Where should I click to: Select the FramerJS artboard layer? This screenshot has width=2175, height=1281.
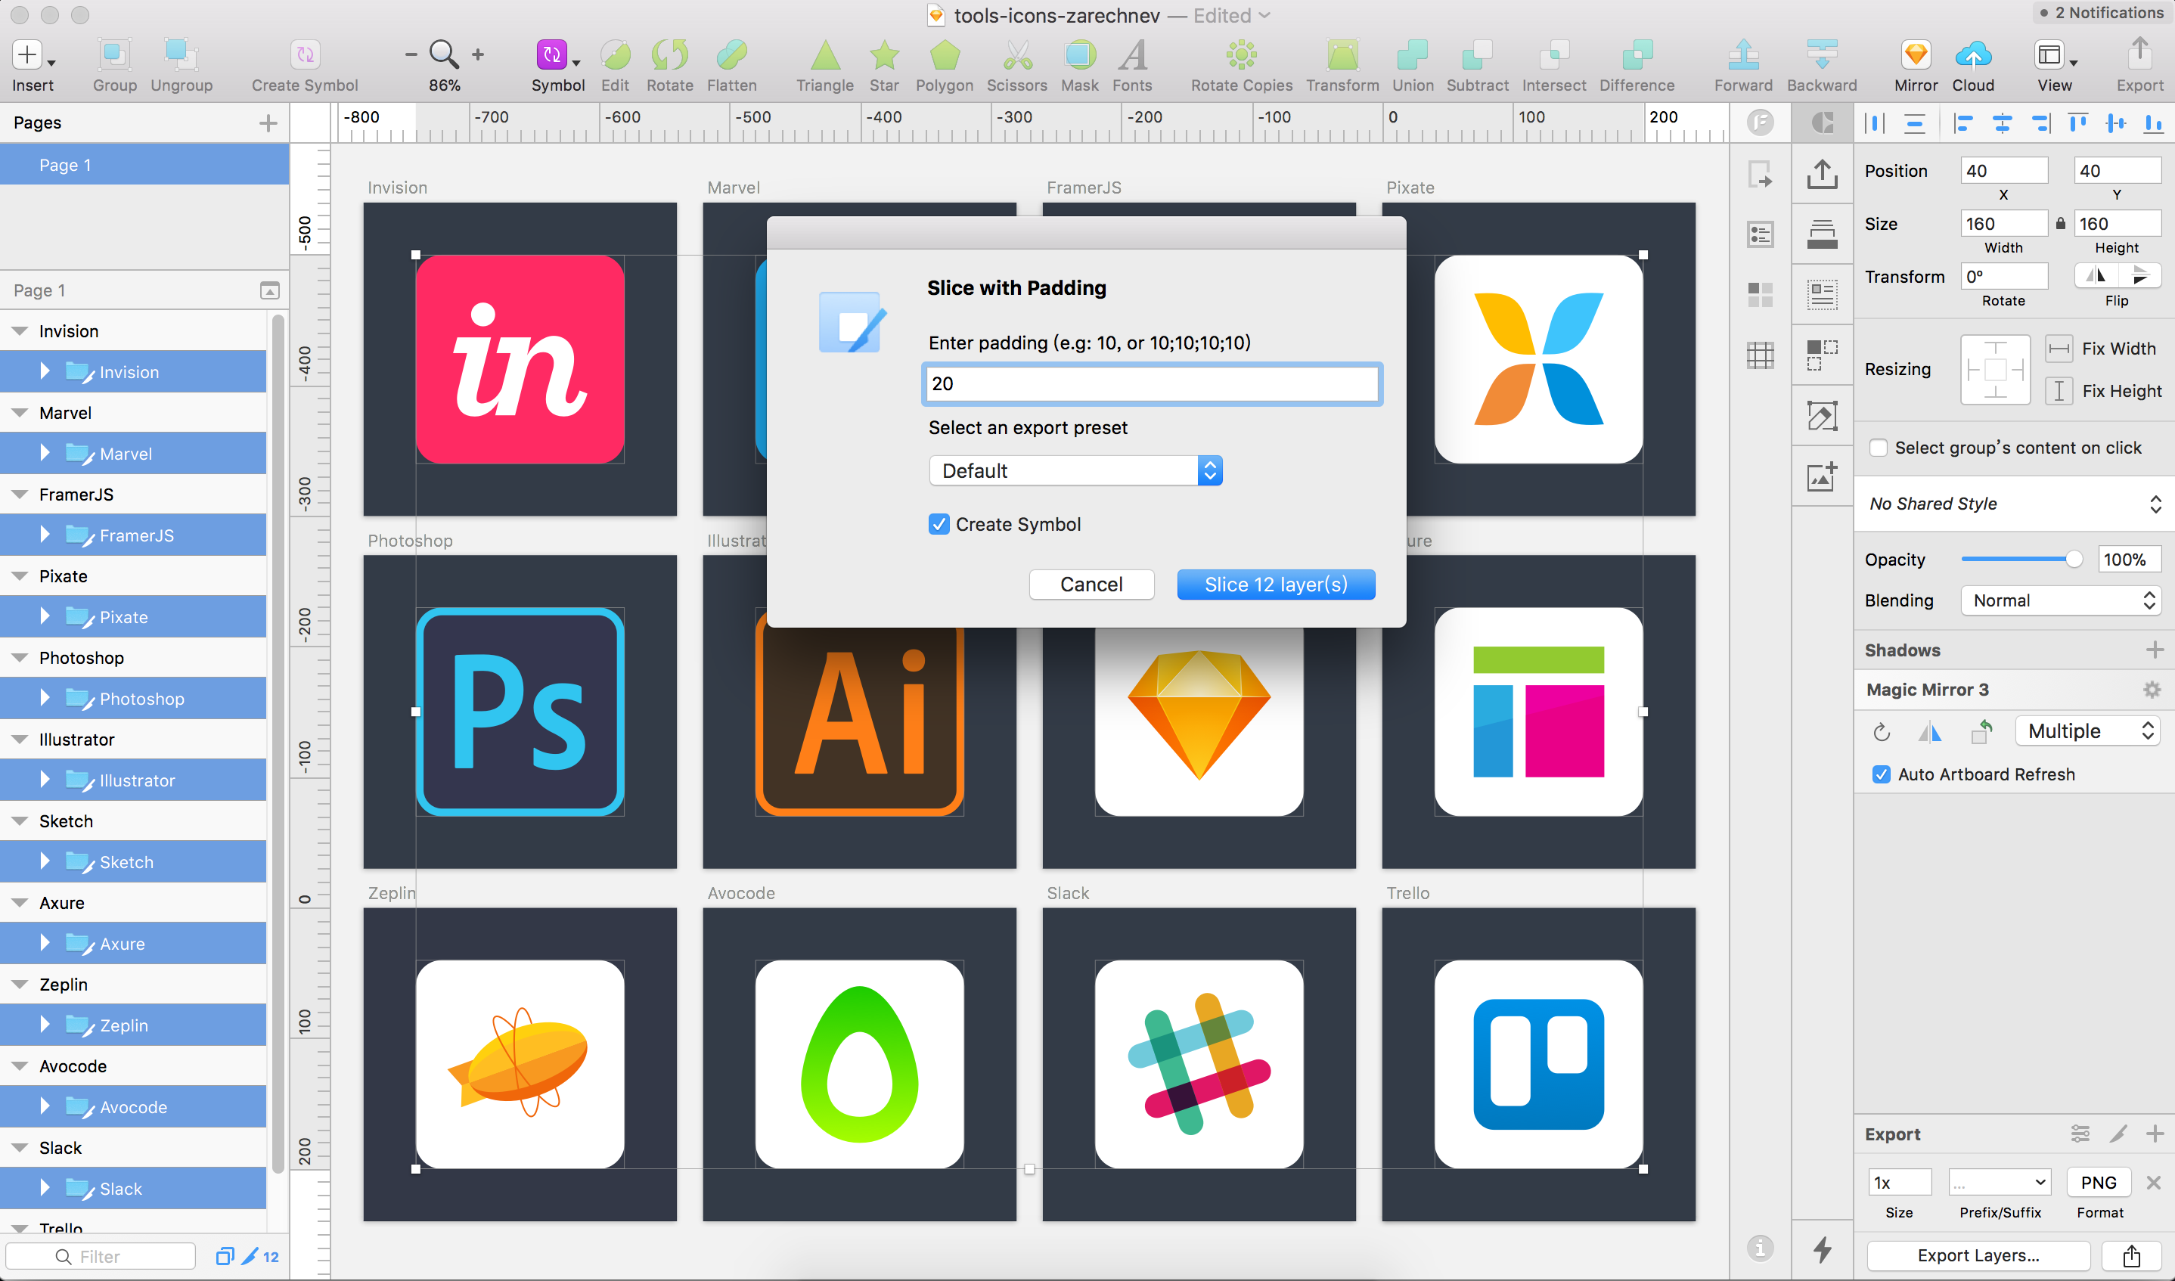coord(133,495)
